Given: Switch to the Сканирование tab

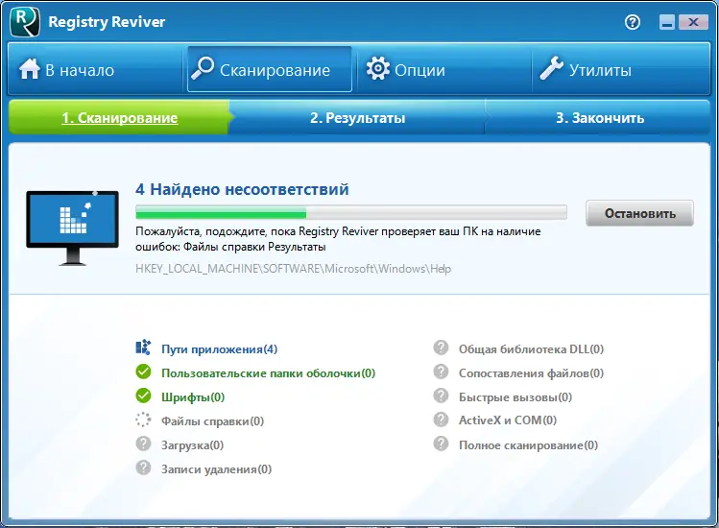Looking at the screenshot, I should pyautogui.click(x=270, y=69).
